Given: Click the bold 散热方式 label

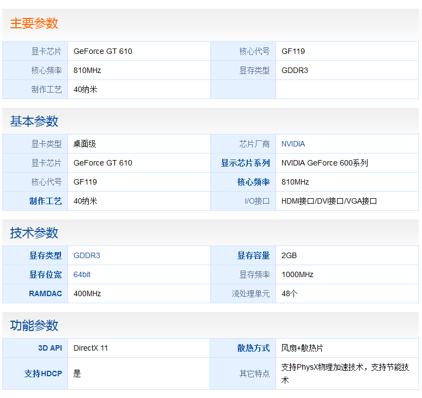Looking at the screenshot, I should click(253, 348).
